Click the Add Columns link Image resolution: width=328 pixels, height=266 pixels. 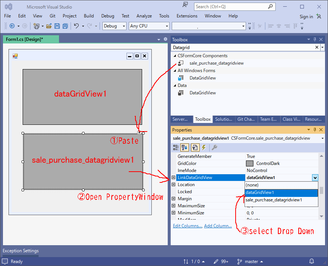[218, 226]
